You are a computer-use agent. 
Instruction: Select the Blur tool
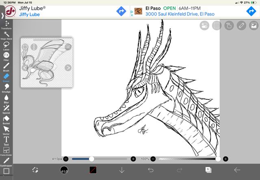point(6,99)
